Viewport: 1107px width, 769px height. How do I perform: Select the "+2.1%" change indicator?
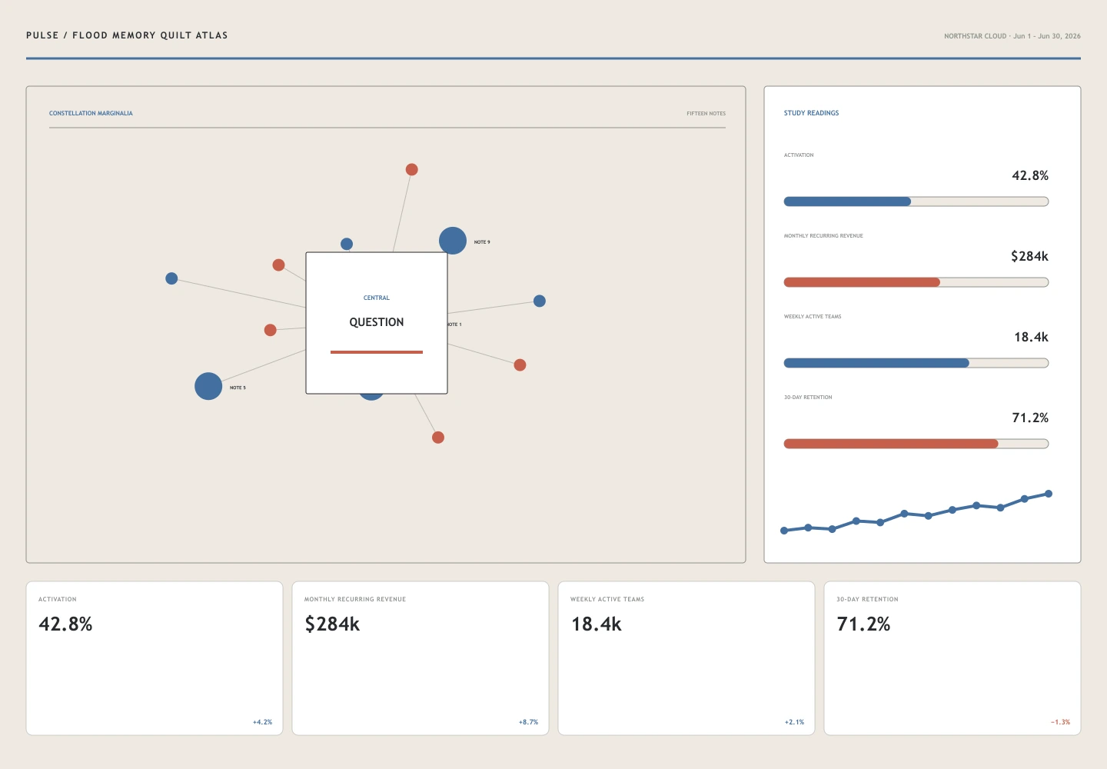(794, 722)
